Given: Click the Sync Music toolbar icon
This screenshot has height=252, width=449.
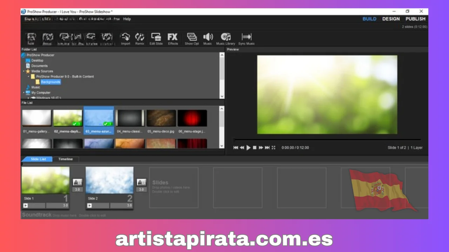Looking at the screenshot, I should pos(247,38).
